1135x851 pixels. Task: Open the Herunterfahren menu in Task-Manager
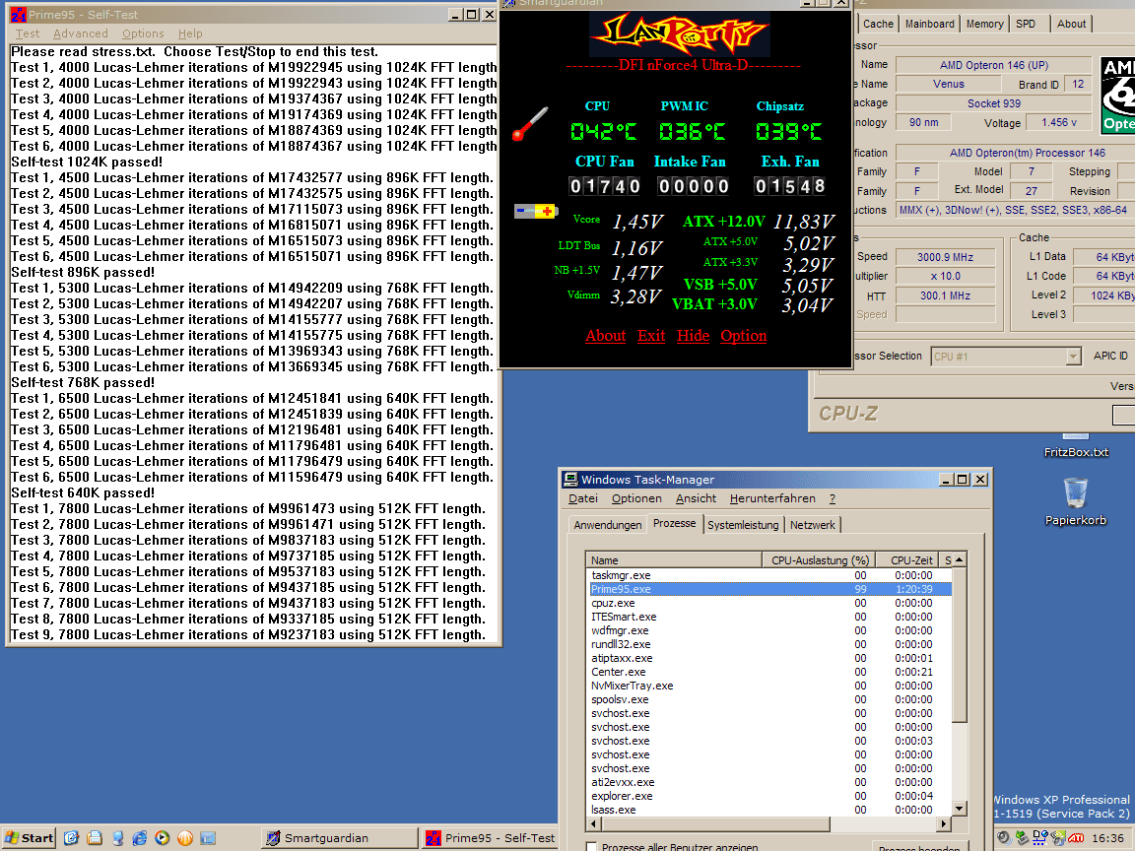pos(772,498)
